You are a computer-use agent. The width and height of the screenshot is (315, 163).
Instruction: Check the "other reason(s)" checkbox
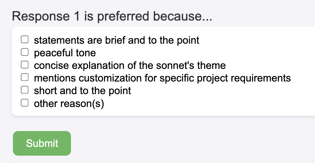pos(25,103)
